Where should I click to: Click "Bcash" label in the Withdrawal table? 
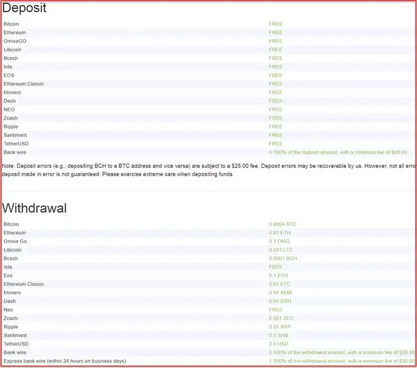(x=10, y=258)
